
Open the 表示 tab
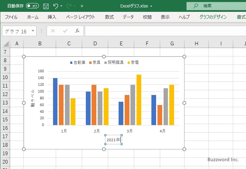tap(165, 17)
